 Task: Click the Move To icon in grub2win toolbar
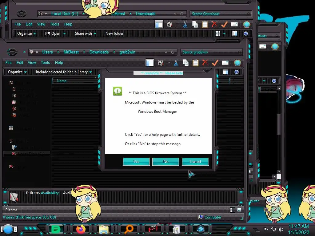(x=161, y=63)
